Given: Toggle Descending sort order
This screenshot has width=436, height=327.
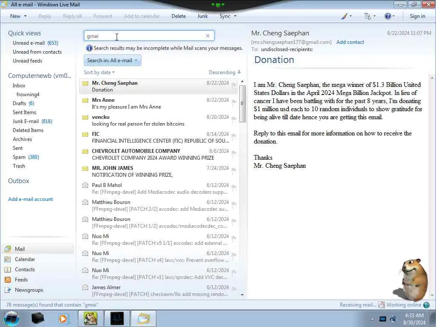Looking at the screenshot, I should tap(225, 72).
